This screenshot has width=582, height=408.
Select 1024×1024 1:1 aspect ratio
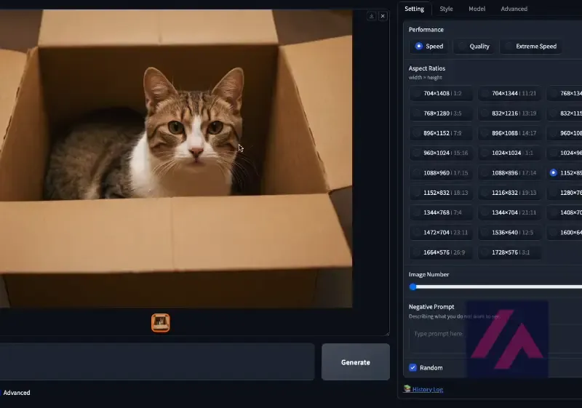click(509, 153)
